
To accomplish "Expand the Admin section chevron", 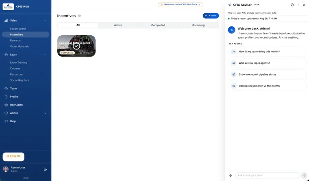I will (x=45, y=113).
